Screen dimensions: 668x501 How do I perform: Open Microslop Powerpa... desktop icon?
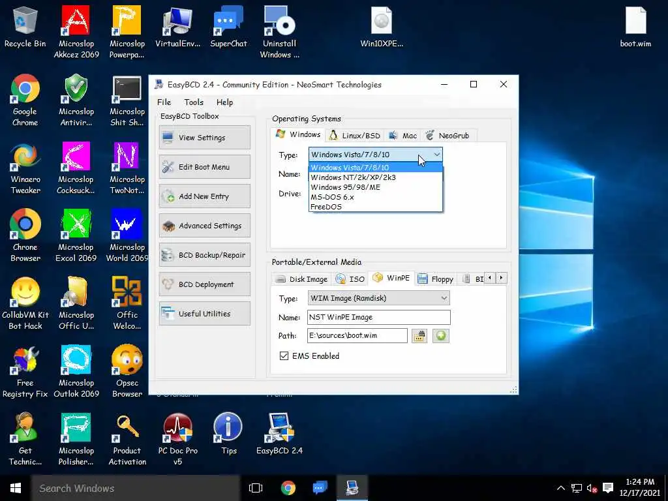click(x=127, y=31)
